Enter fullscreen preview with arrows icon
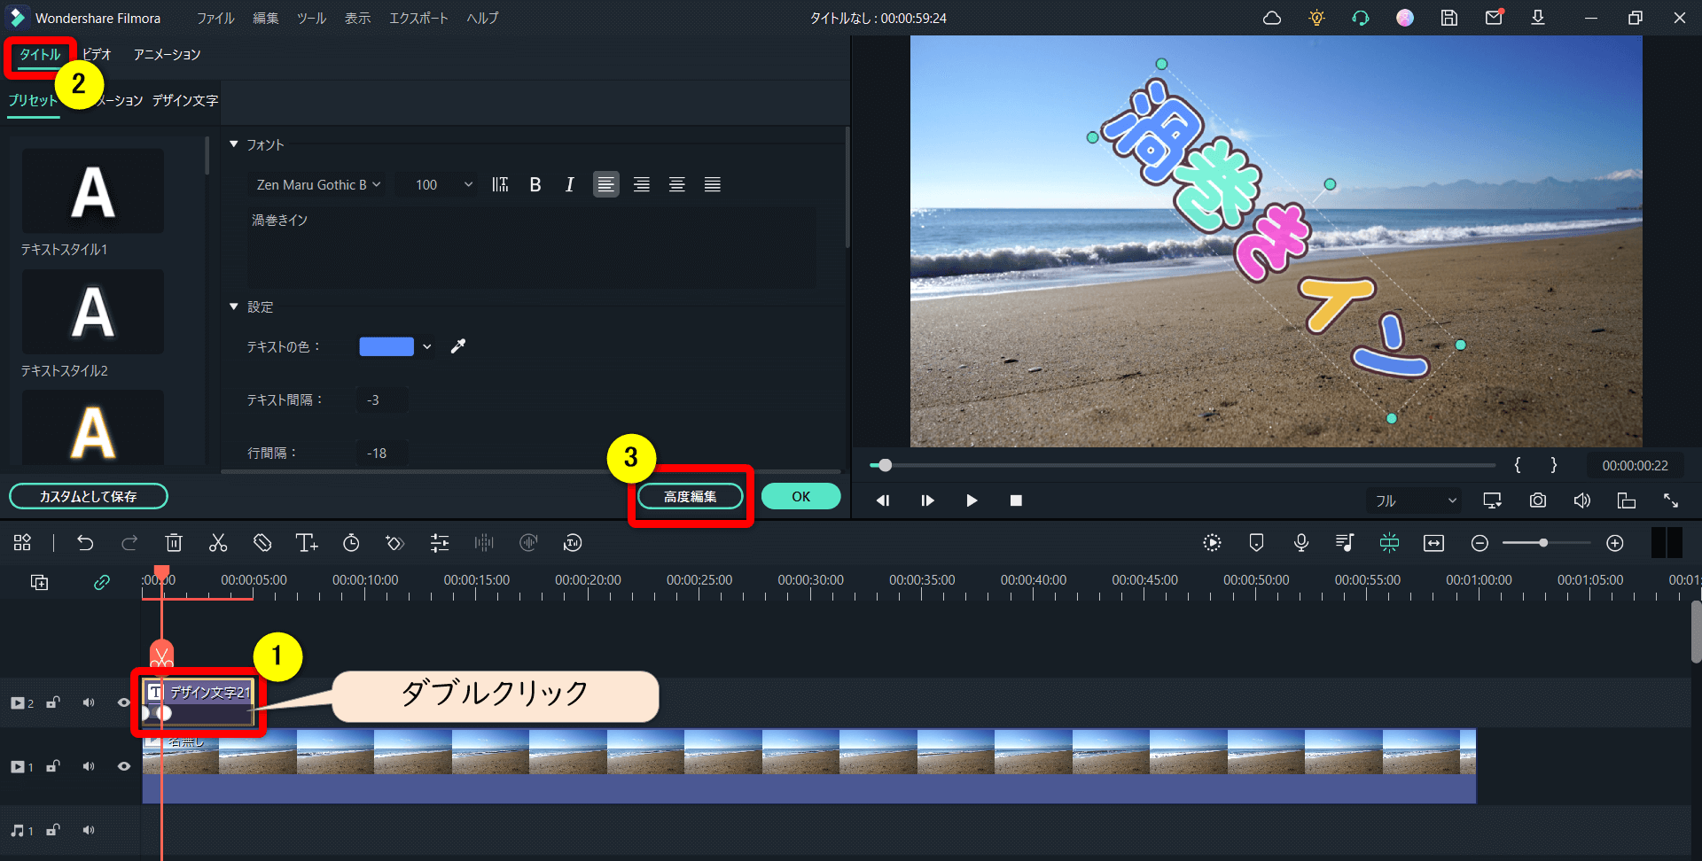 coord(1671,500)
